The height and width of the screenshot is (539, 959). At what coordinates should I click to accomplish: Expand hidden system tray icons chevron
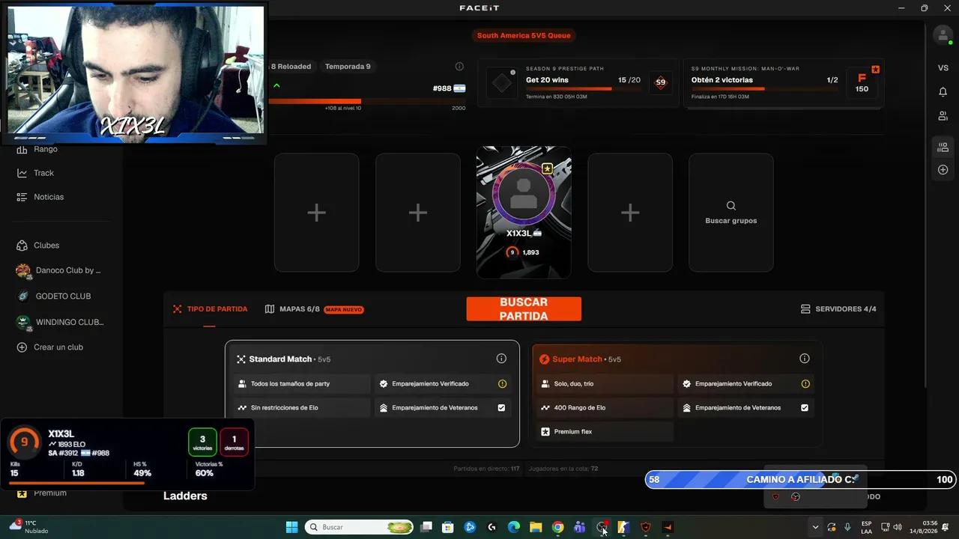pyautogui.click(x=815, y=527)
